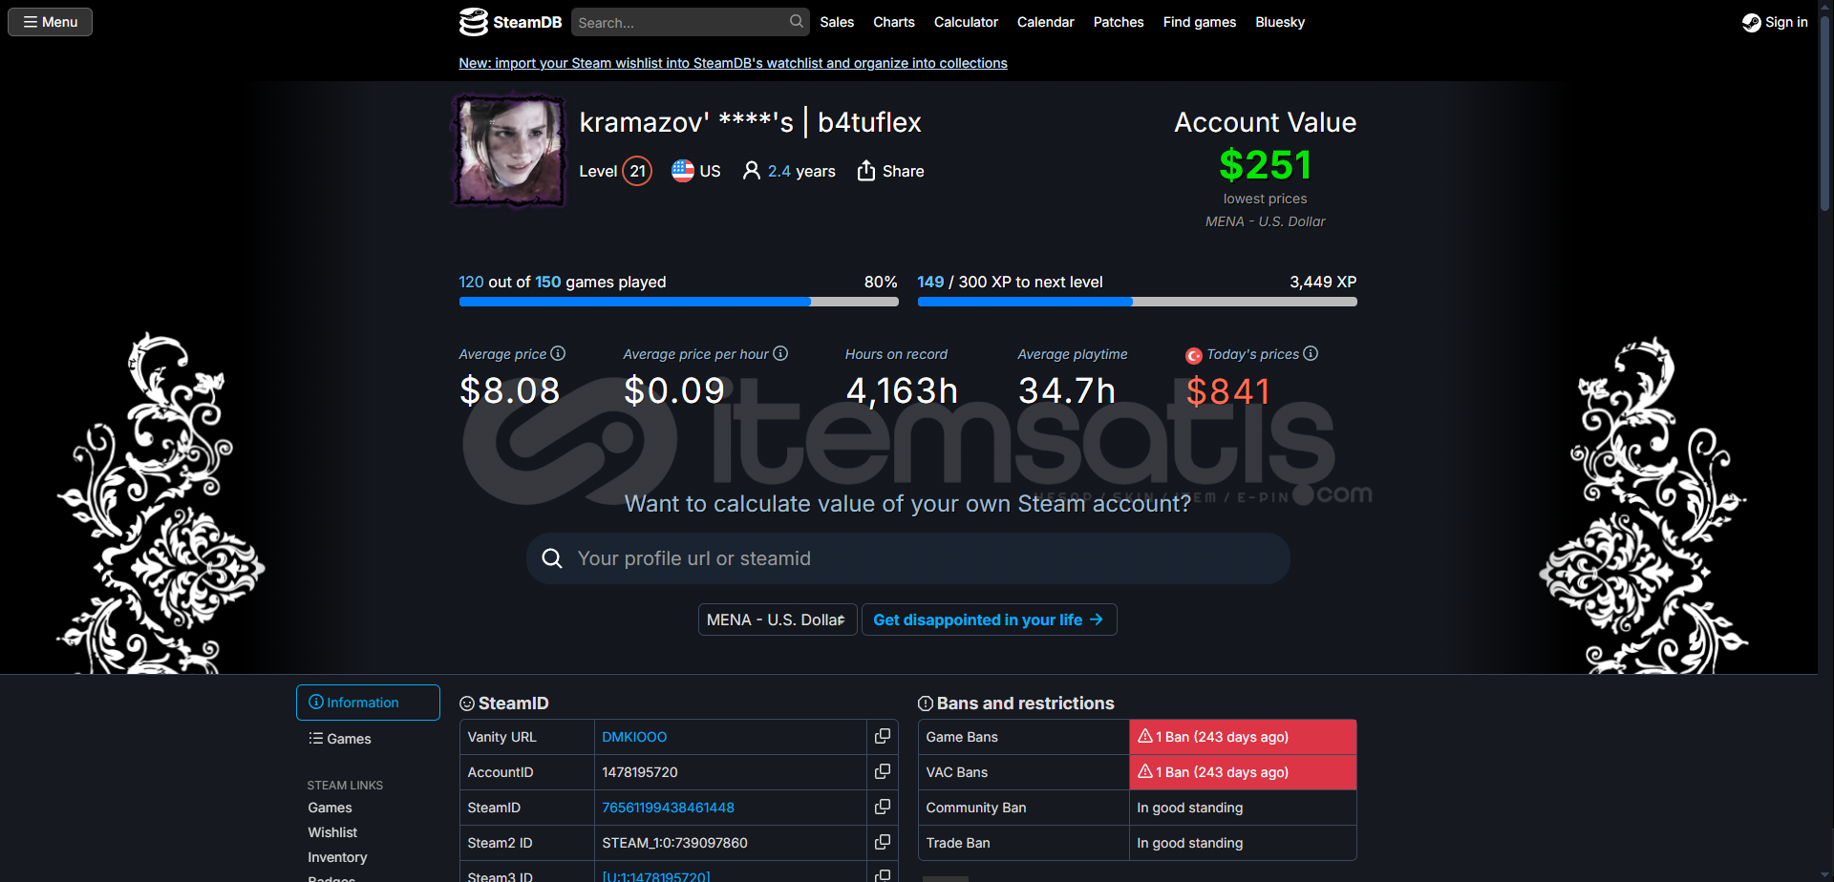
Task: Open the Patches page
Action: click(x=1119, y=22)
